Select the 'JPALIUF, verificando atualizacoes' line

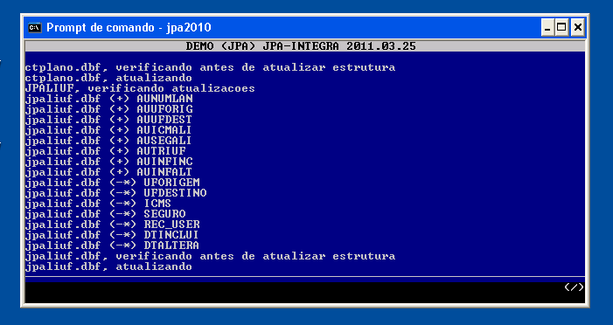tap(140, 88)
